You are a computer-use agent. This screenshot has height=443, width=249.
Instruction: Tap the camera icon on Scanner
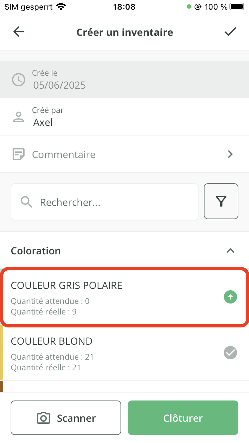tap(43, 418)
